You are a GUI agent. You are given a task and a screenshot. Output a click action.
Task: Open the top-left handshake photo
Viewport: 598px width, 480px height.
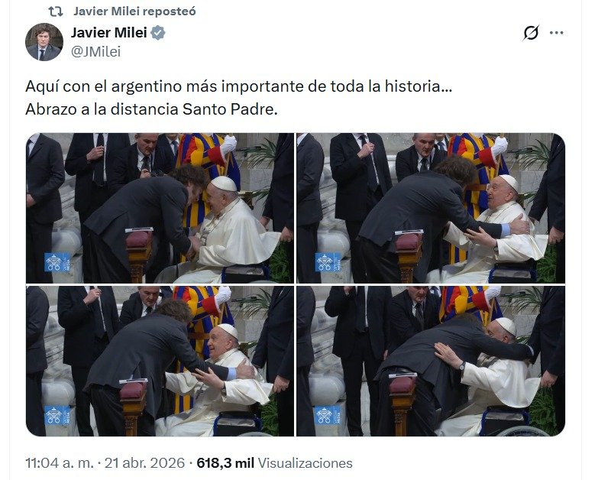point(160,208)
